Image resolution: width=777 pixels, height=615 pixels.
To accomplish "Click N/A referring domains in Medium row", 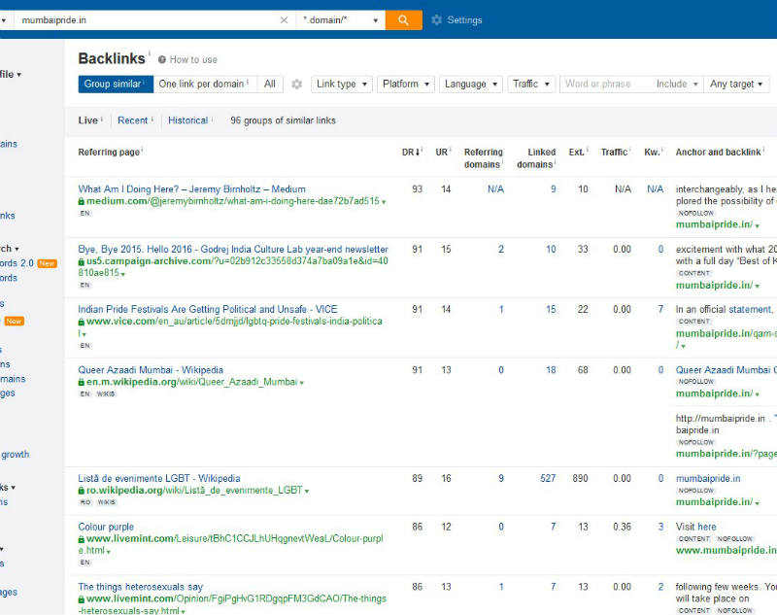I will pos(495,189).
